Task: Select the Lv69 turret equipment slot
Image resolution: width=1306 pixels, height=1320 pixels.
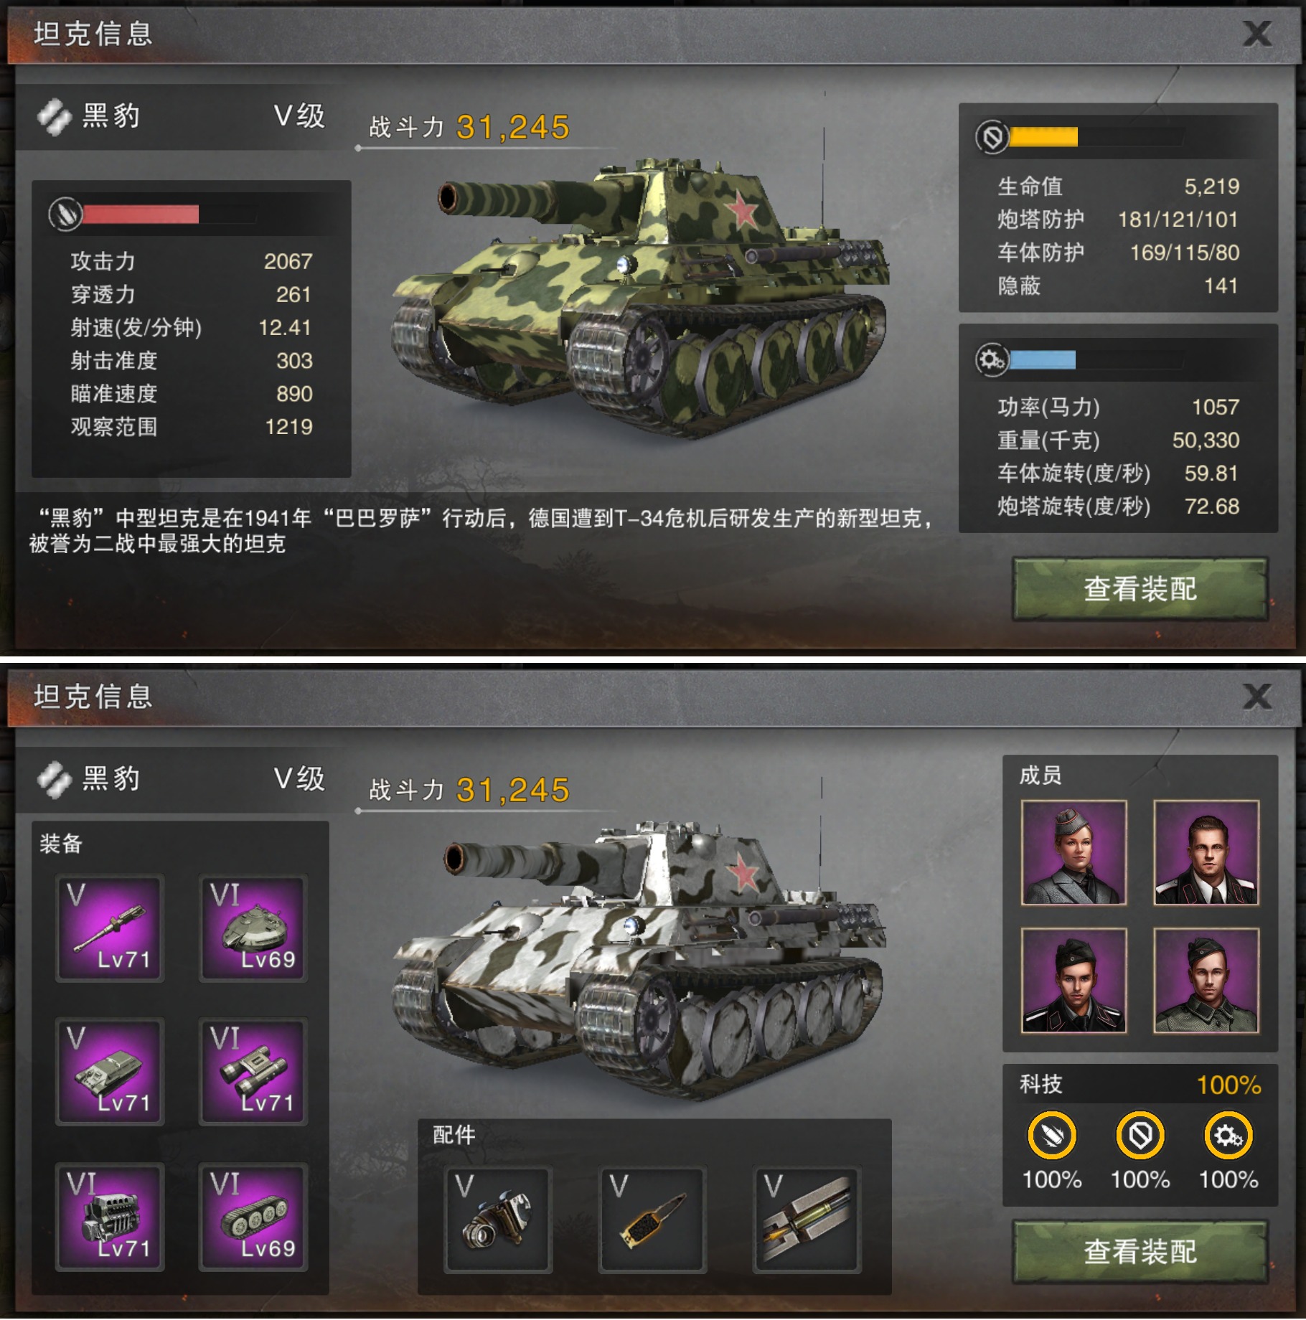Action: [253, 928]
